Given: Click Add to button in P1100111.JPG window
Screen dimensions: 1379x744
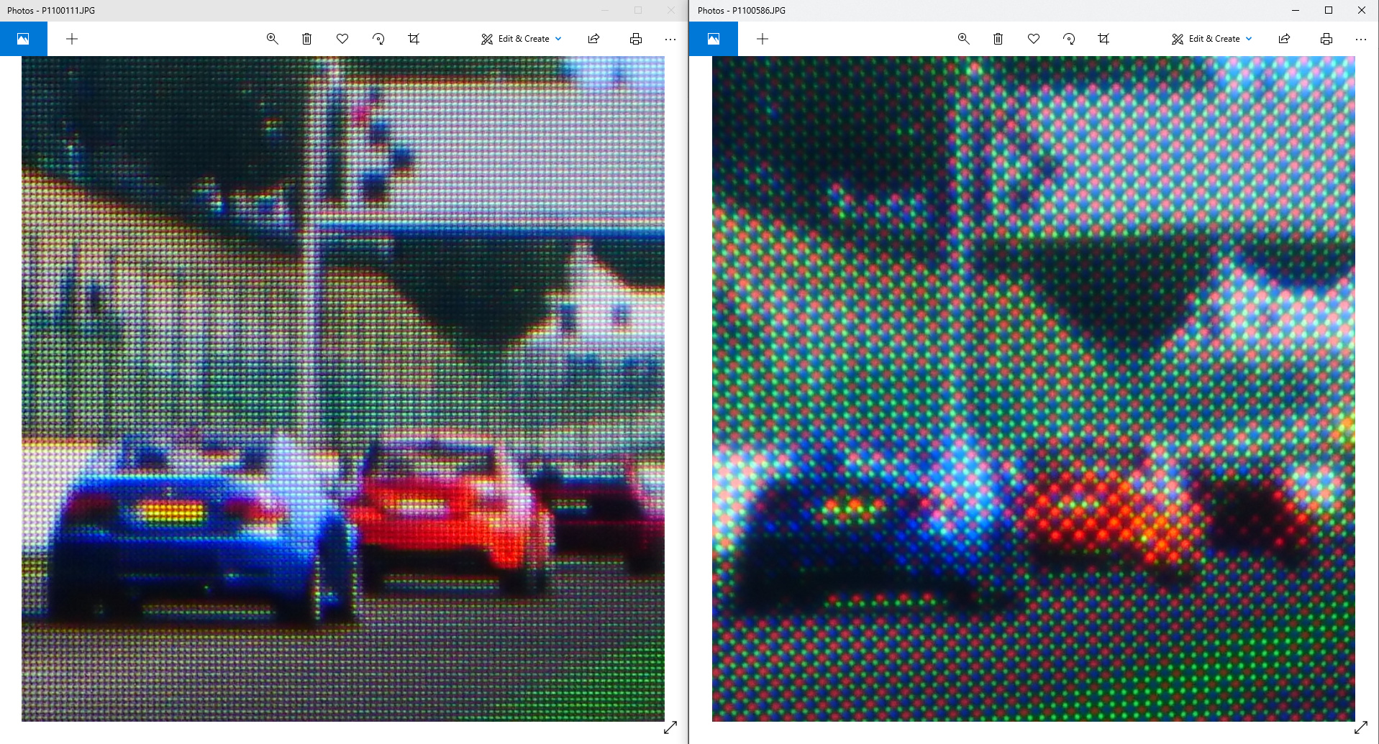Looking at the screenshot, I should 72,39.
